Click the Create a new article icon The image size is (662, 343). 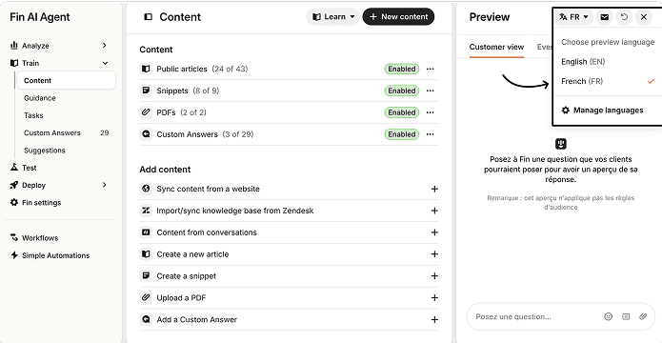pos(146,254)
